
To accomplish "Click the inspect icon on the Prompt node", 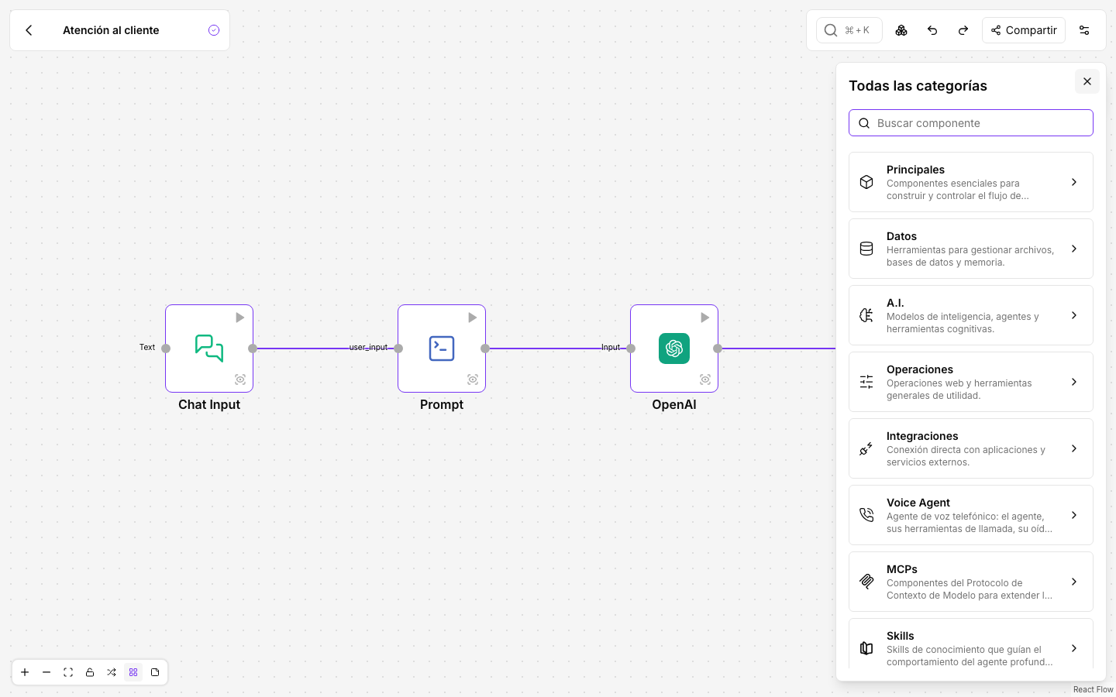I will (473, 379).
